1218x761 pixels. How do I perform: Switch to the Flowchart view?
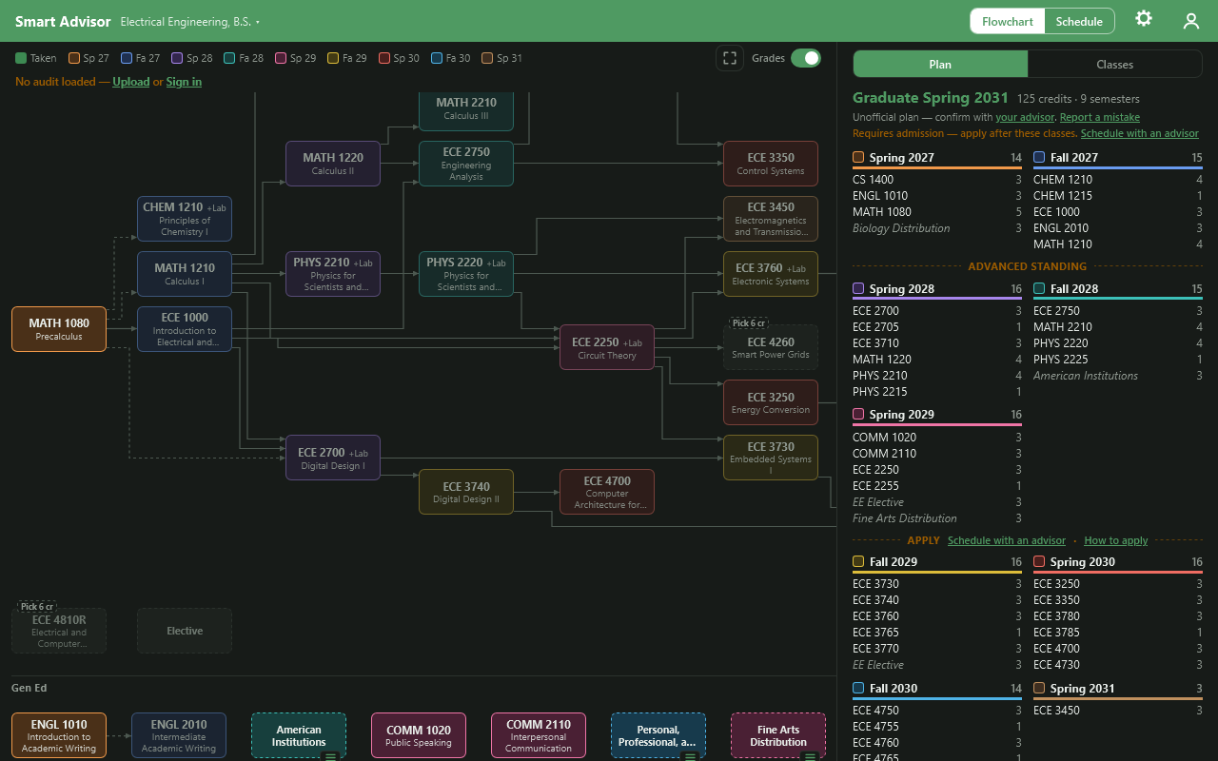coord(1008,21)
